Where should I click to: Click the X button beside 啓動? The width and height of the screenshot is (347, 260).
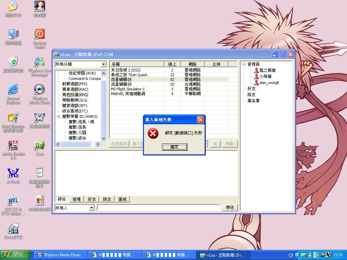point(215,144)
